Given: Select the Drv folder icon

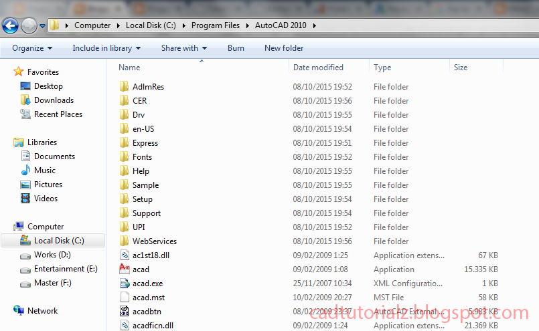Looking at the screenshot, I should [124, 114].
